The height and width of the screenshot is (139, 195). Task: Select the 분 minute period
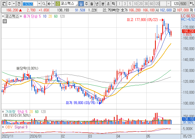[103, 4]
